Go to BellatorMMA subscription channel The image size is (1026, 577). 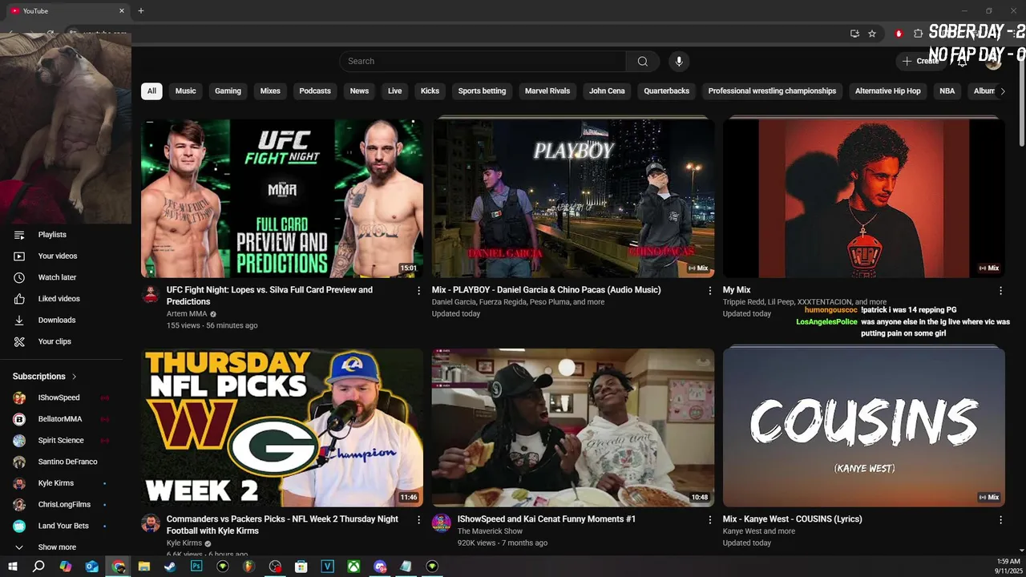point(60,419)
